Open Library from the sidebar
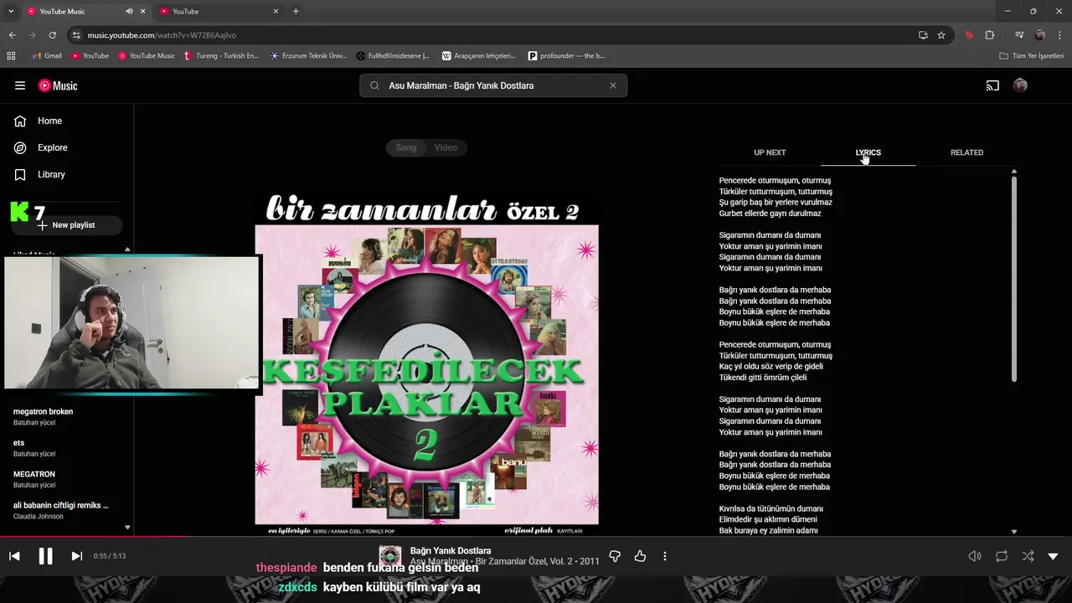 (x=39, y=174)
